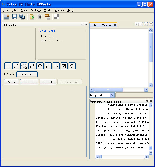The image size is (155, 167).
Task: Close the Output Log File panel
Action: pyautogui.click(x=151, y=101)
